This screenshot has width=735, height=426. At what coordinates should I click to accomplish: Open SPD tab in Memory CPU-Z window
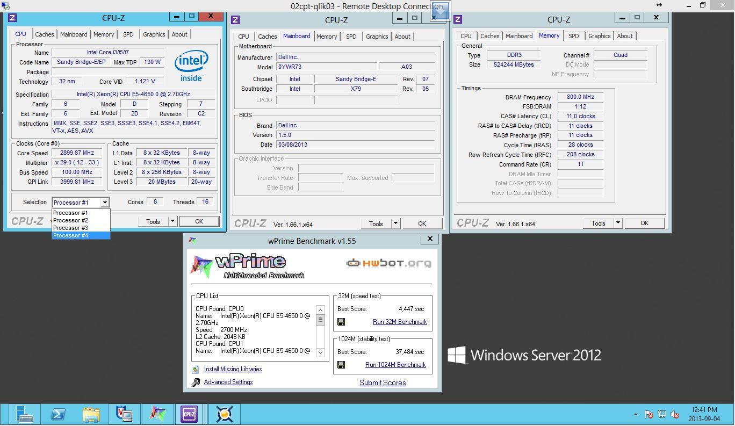tap(573, 36)
